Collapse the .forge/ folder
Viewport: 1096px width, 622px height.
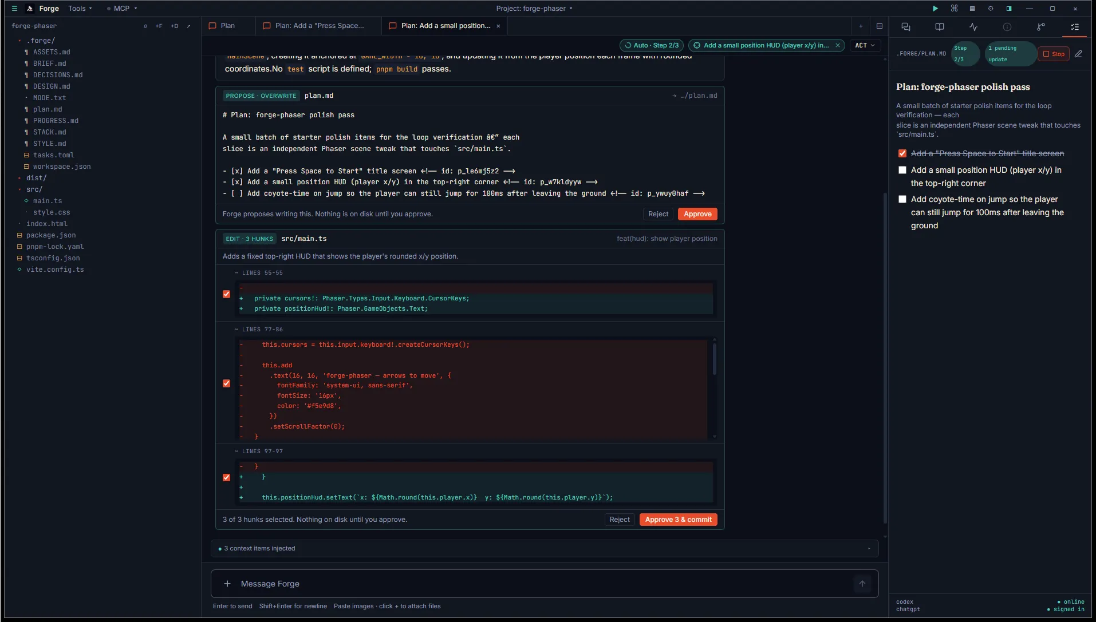click(x=40, y=41)
